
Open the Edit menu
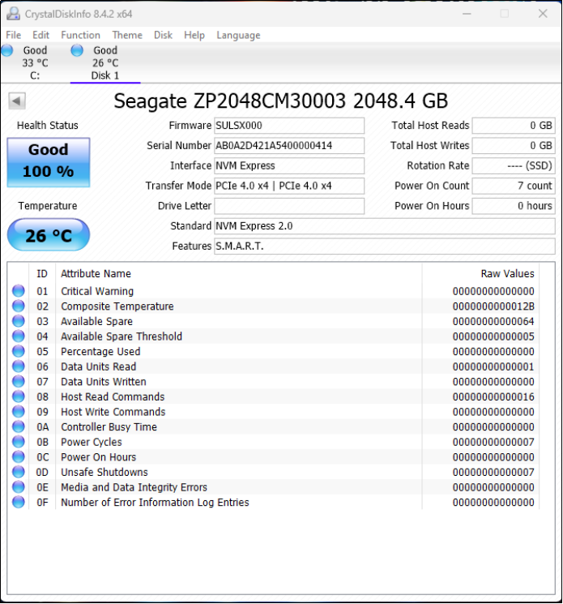[x=41, y=35]
